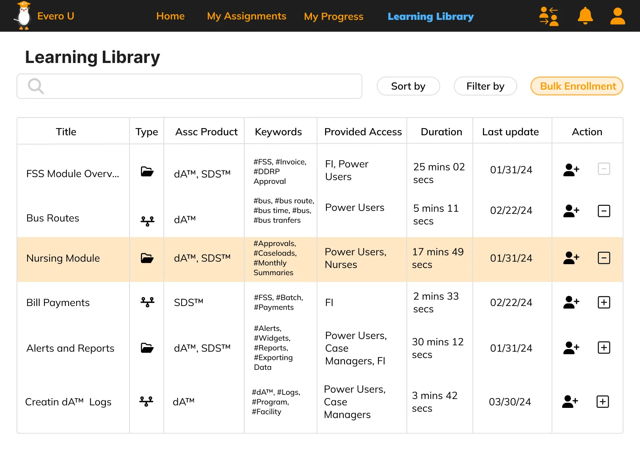Click the 30 mins 12 secs duration
Viewport: 640px width, 451px height.
(x=438, y=348)
